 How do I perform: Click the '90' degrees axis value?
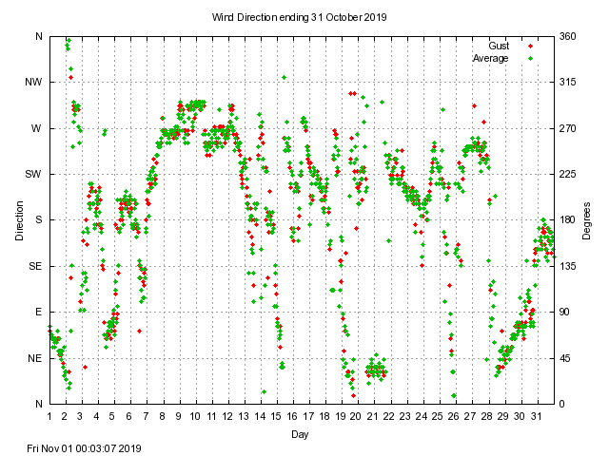click(x=564, y=313)
